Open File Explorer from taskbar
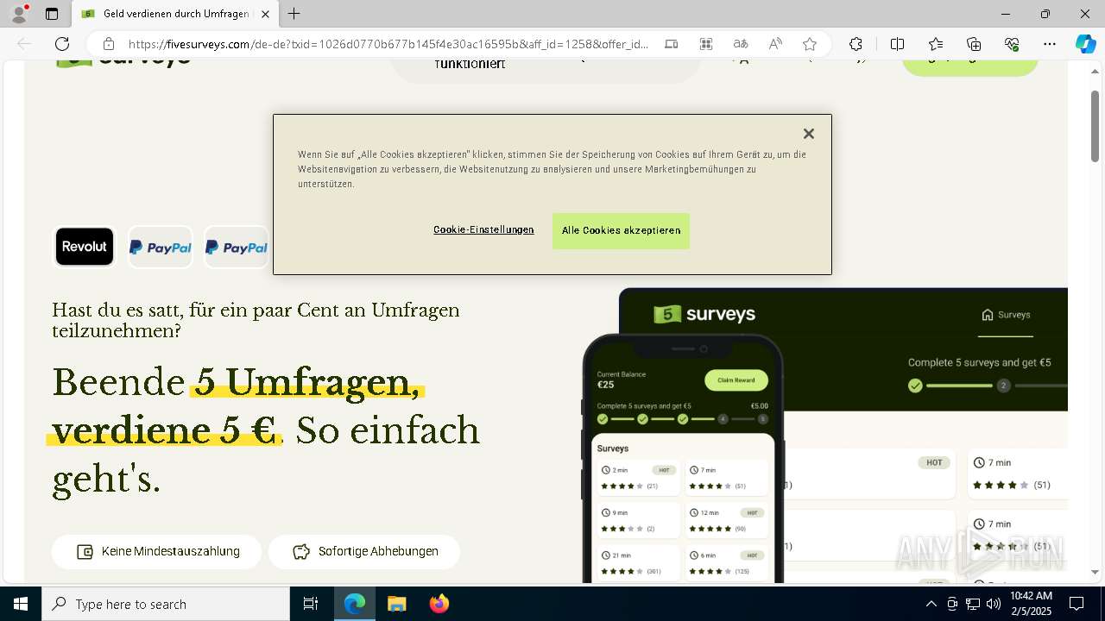This screenshot has width=1105, height=621. [x=396, y=604]
